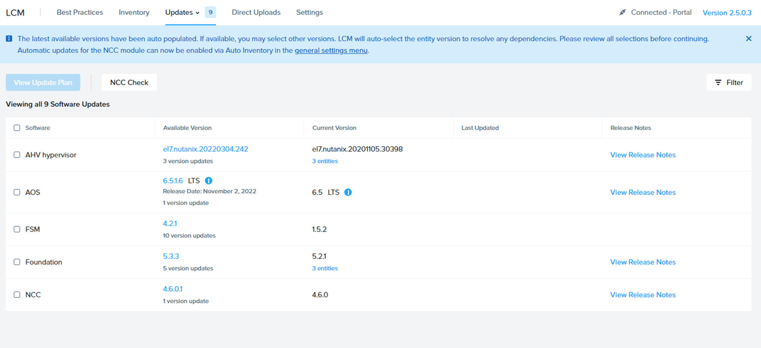Screen dimensions: 761x348
Task: Go to the Direct Uploads tab
Action: 256,12
